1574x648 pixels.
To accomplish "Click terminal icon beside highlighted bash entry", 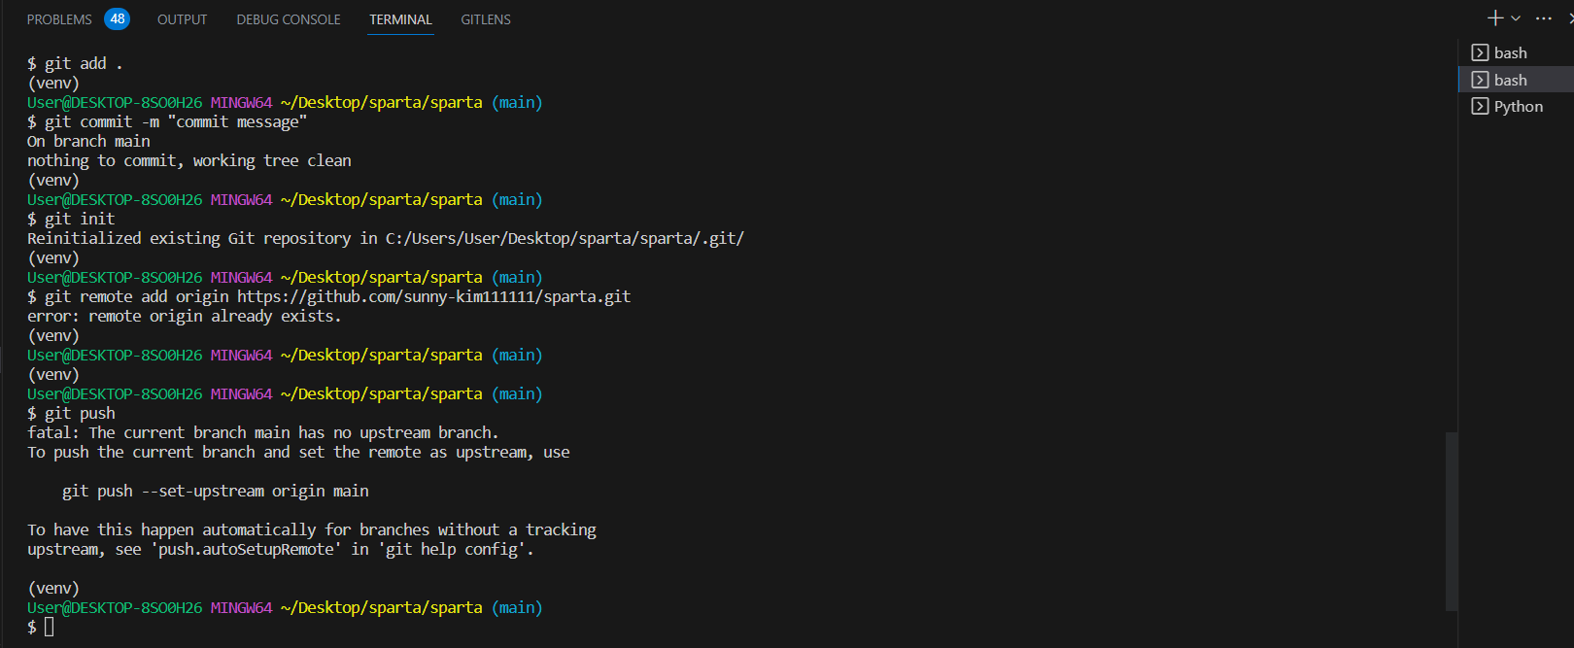I will coord(1480,80).
